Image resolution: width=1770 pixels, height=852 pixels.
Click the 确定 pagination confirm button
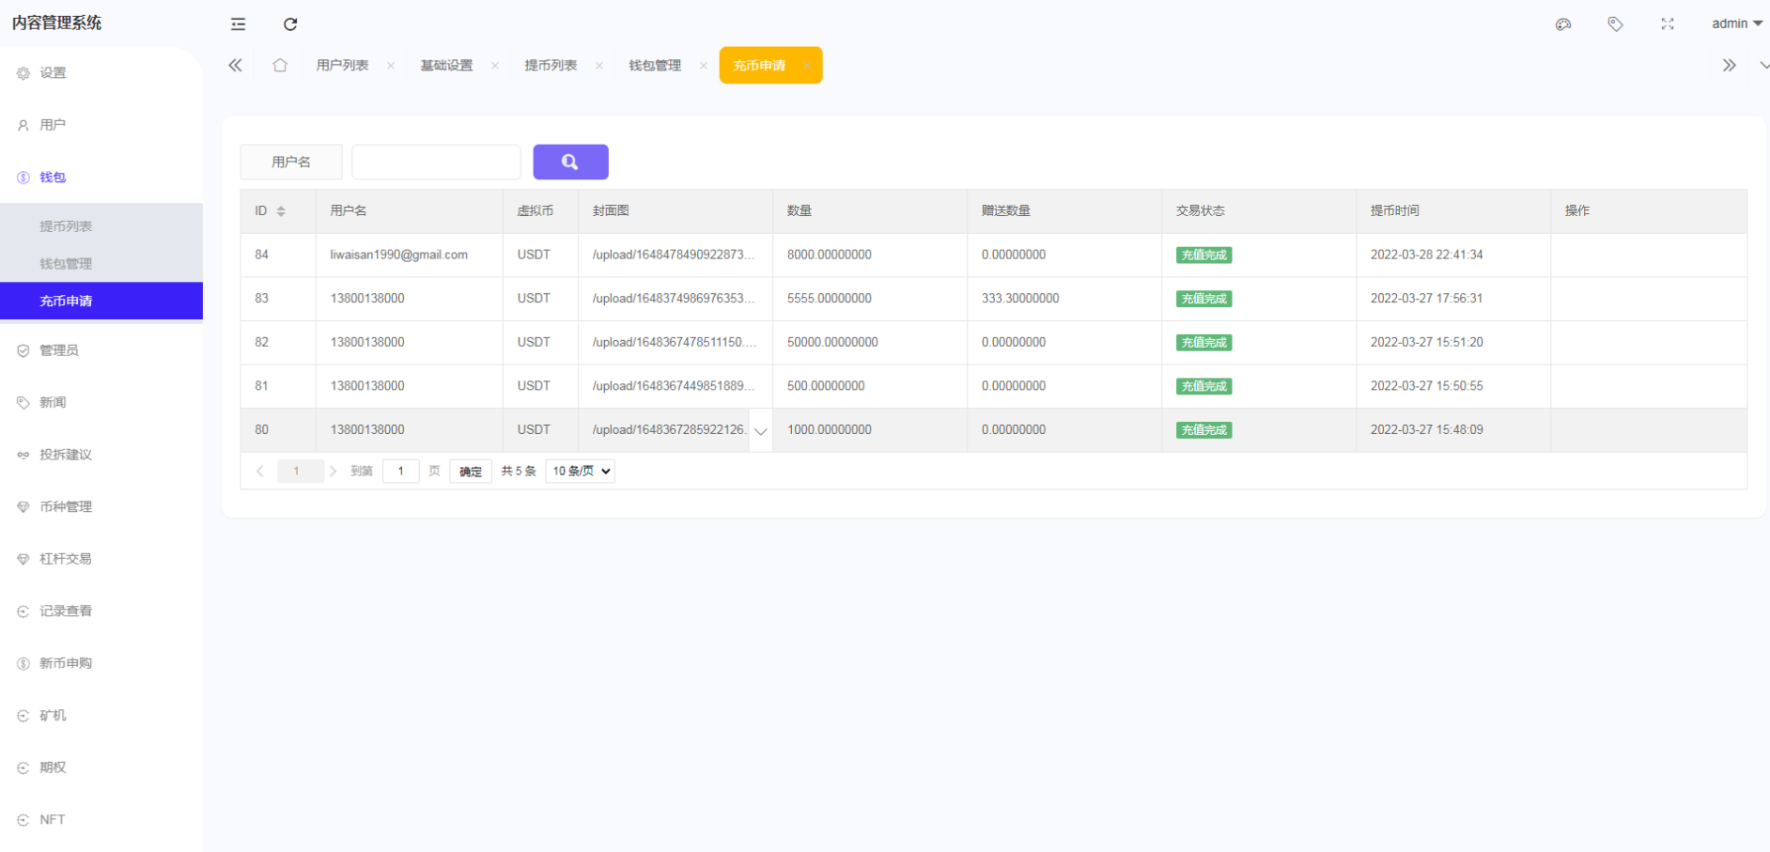tap(471, 471)
